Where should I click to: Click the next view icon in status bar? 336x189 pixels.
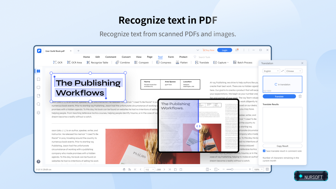pos(181,170)
